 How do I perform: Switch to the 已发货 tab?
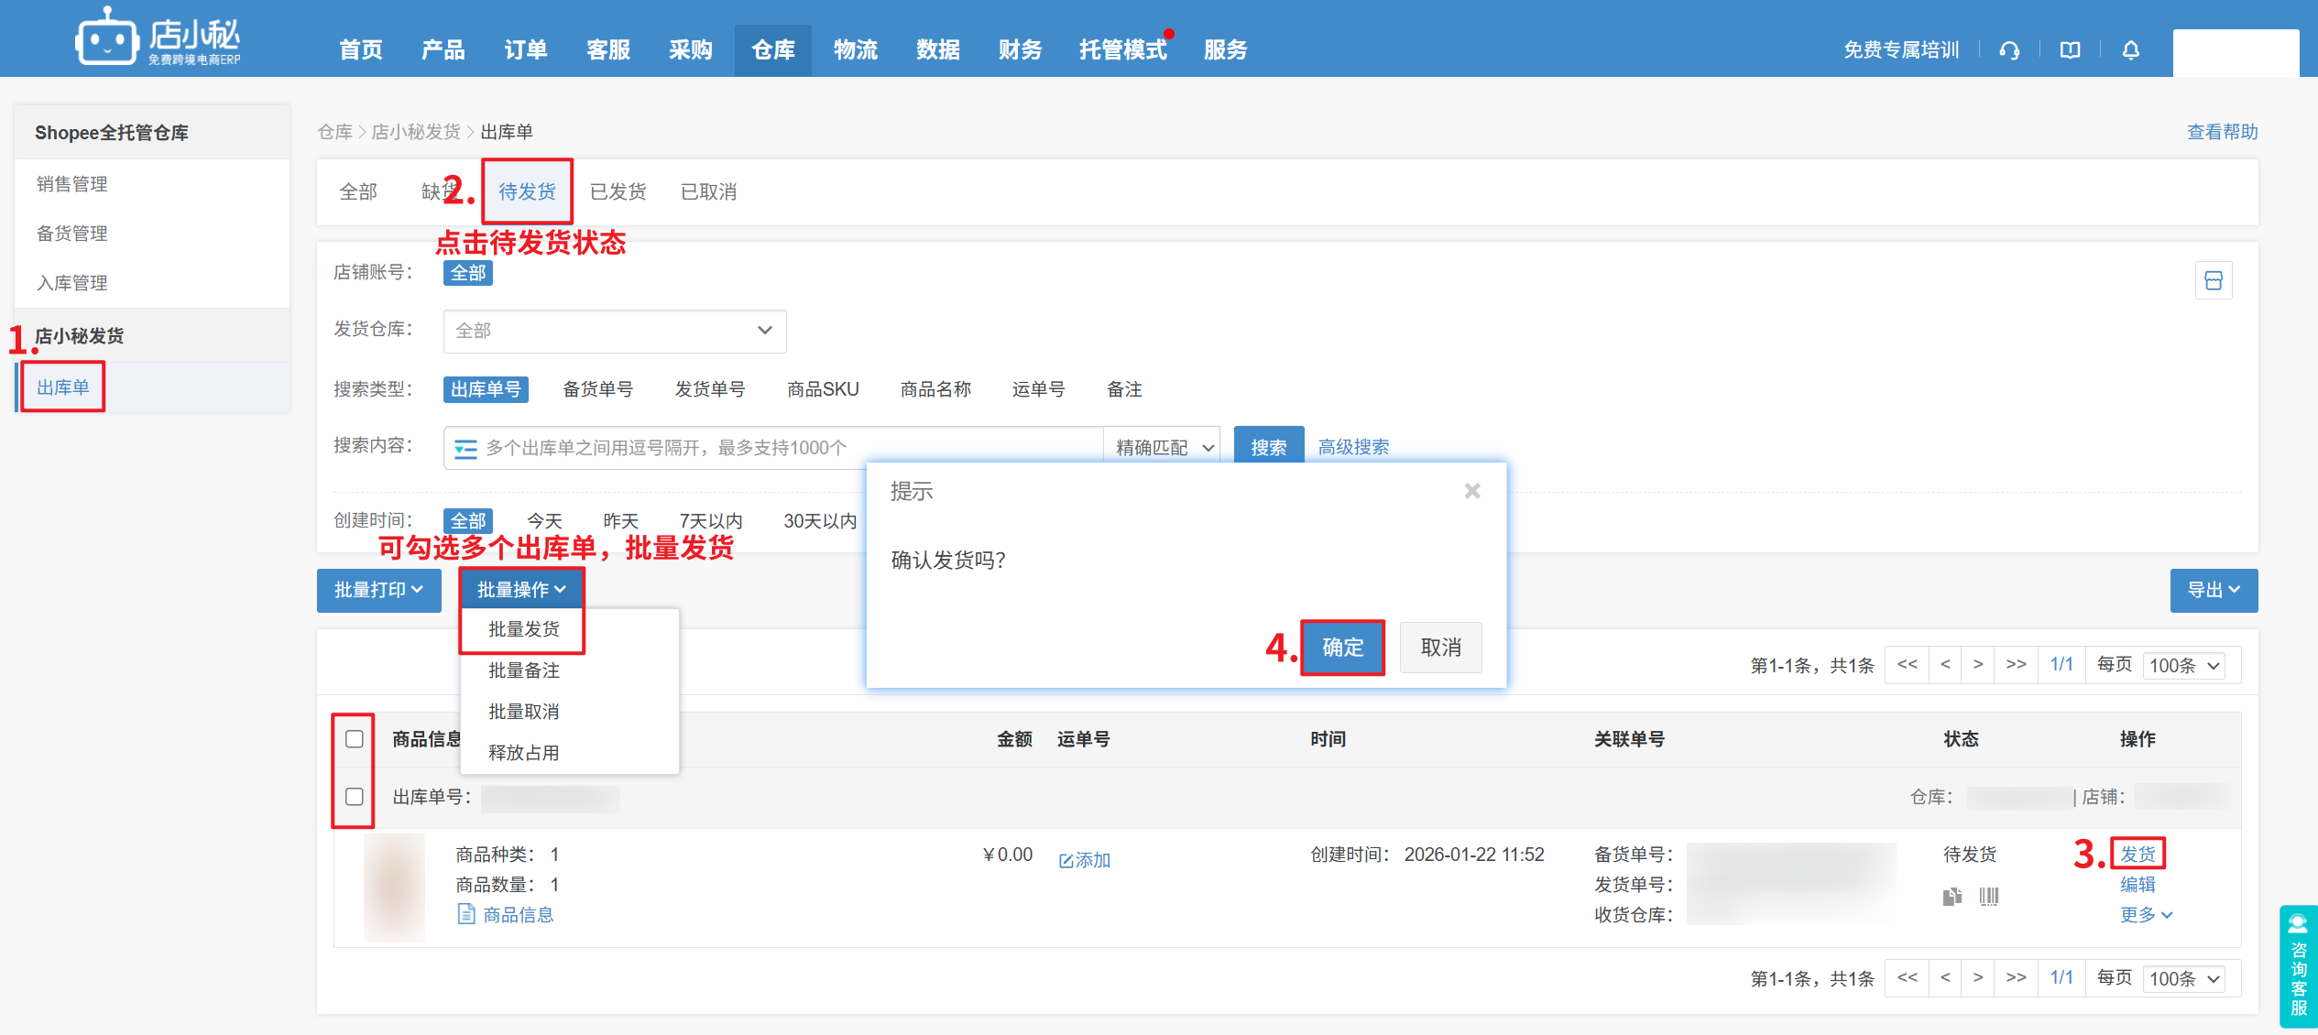tap(618, 191)
